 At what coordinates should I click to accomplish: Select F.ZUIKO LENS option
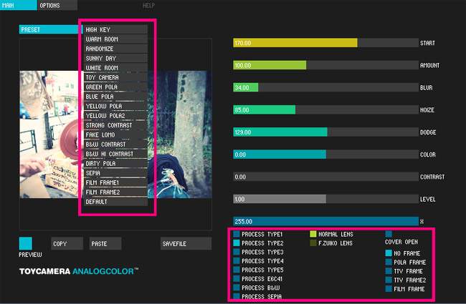313,243
